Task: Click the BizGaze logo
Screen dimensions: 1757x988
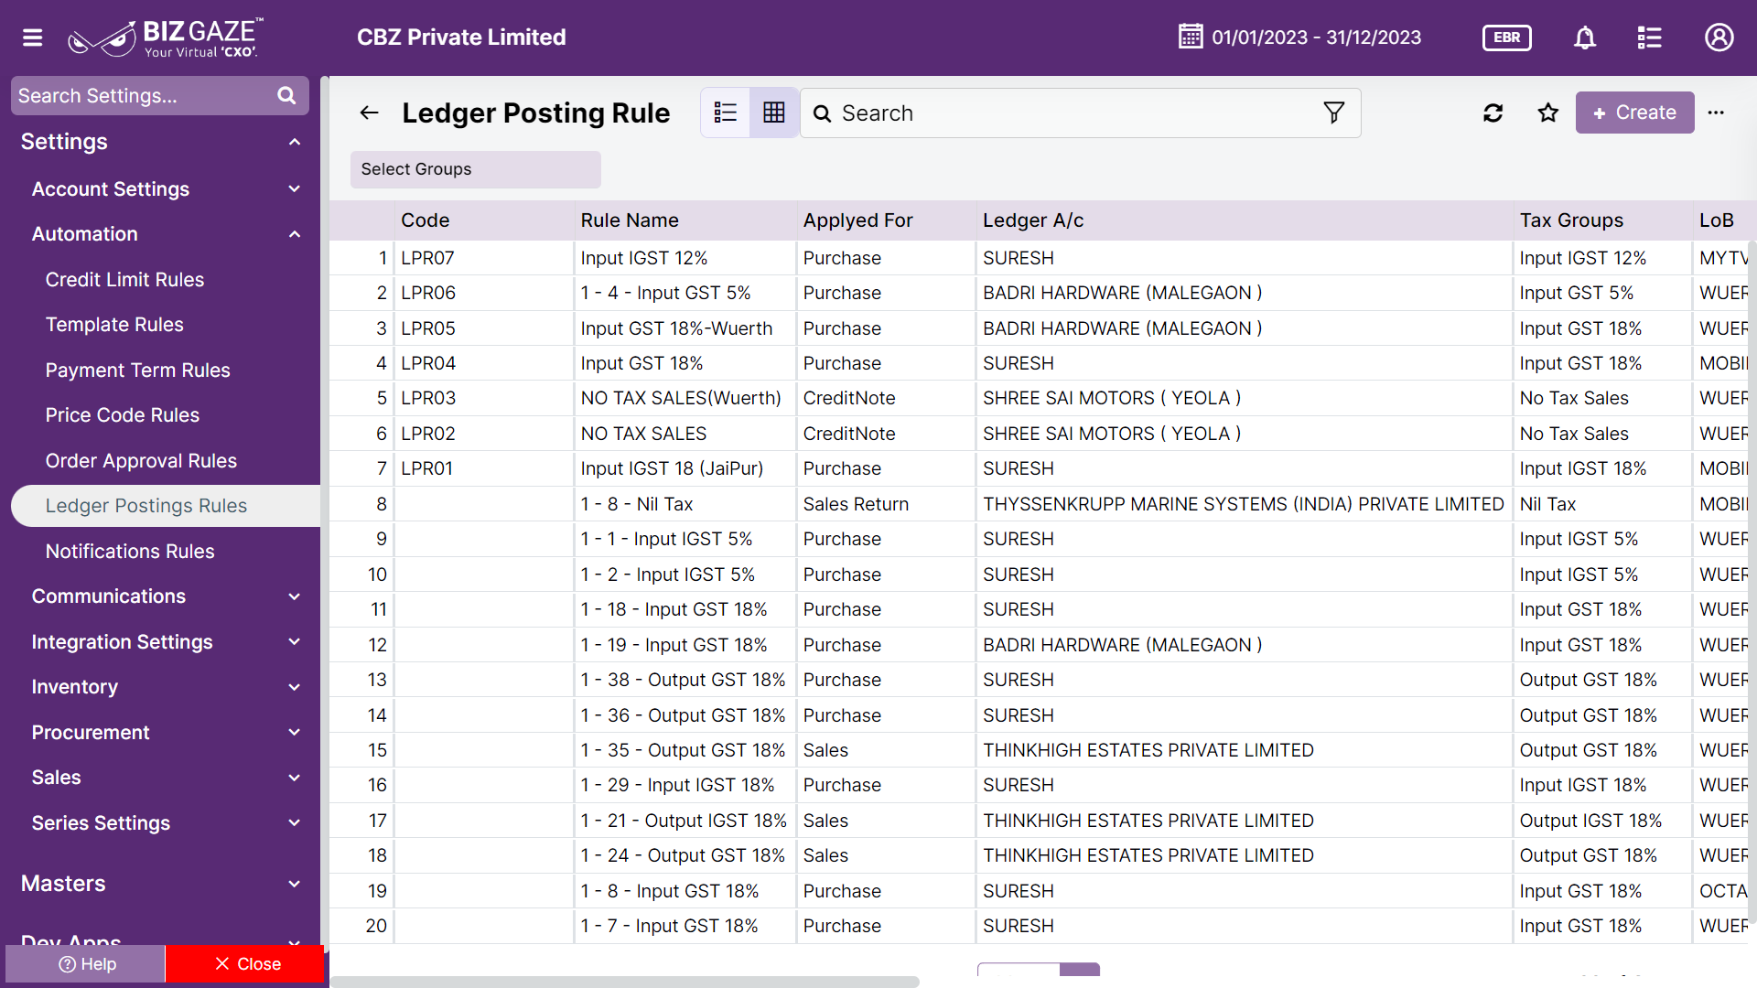Action: click(166, 38)
